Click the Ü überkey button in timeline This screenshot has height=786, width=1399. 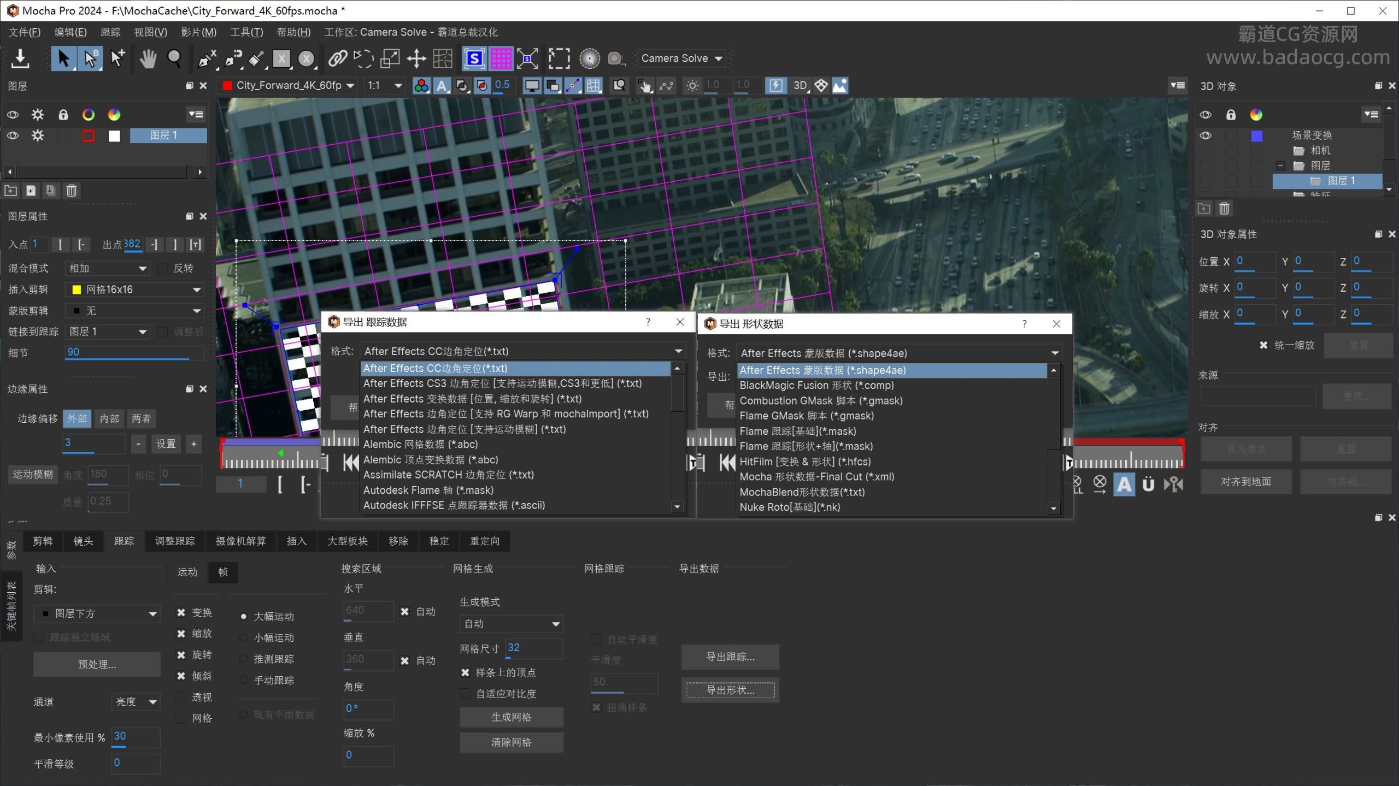[1148, 484]
